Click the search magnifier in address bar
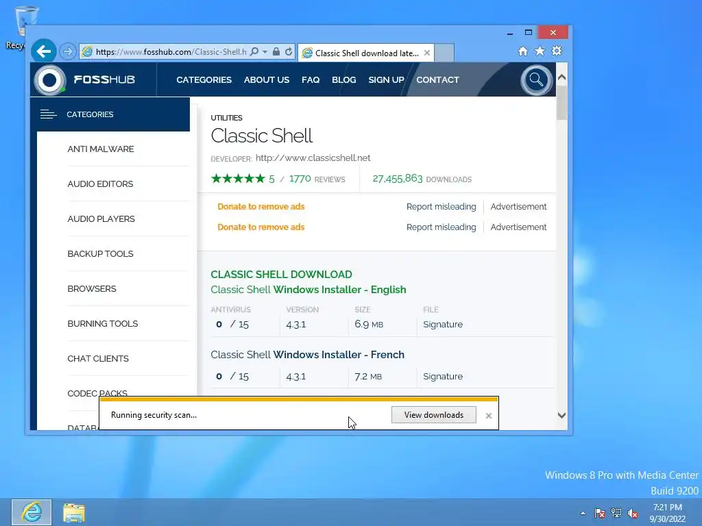 (x=254, y=51)
